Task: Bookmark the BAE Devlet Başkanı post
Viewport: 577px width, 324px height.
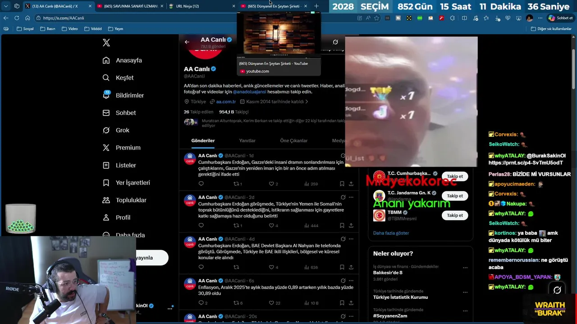Action: point(342,267)
